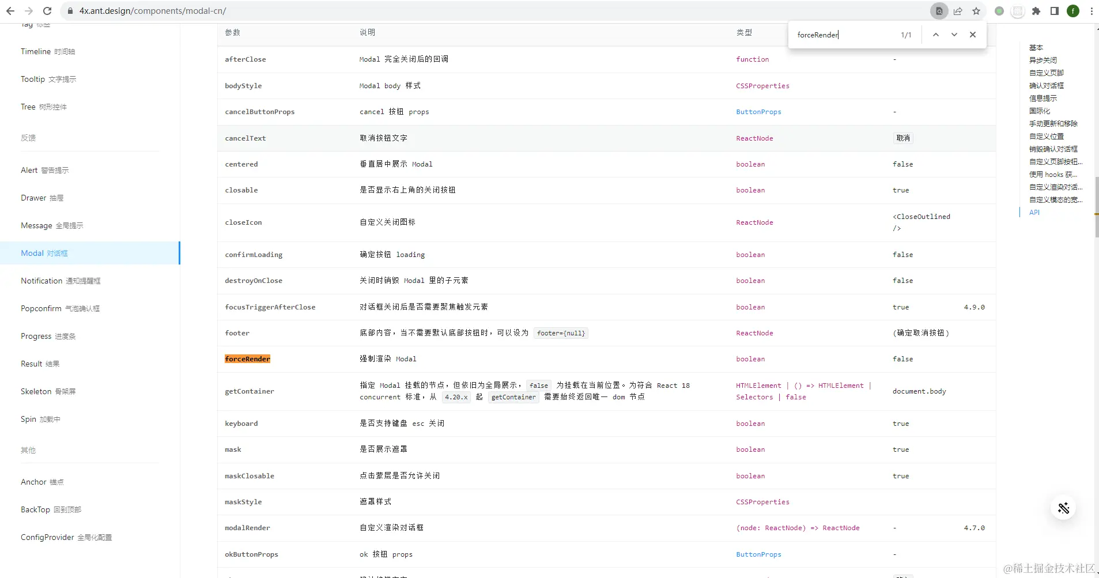Click the green extension icon
This screenshot has height=578, width=1099.
(x=999, y=11)
